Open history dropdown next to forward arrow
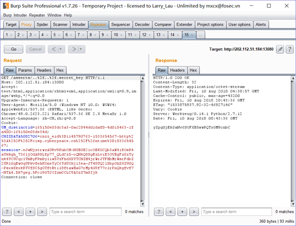 tap(81, 49)
